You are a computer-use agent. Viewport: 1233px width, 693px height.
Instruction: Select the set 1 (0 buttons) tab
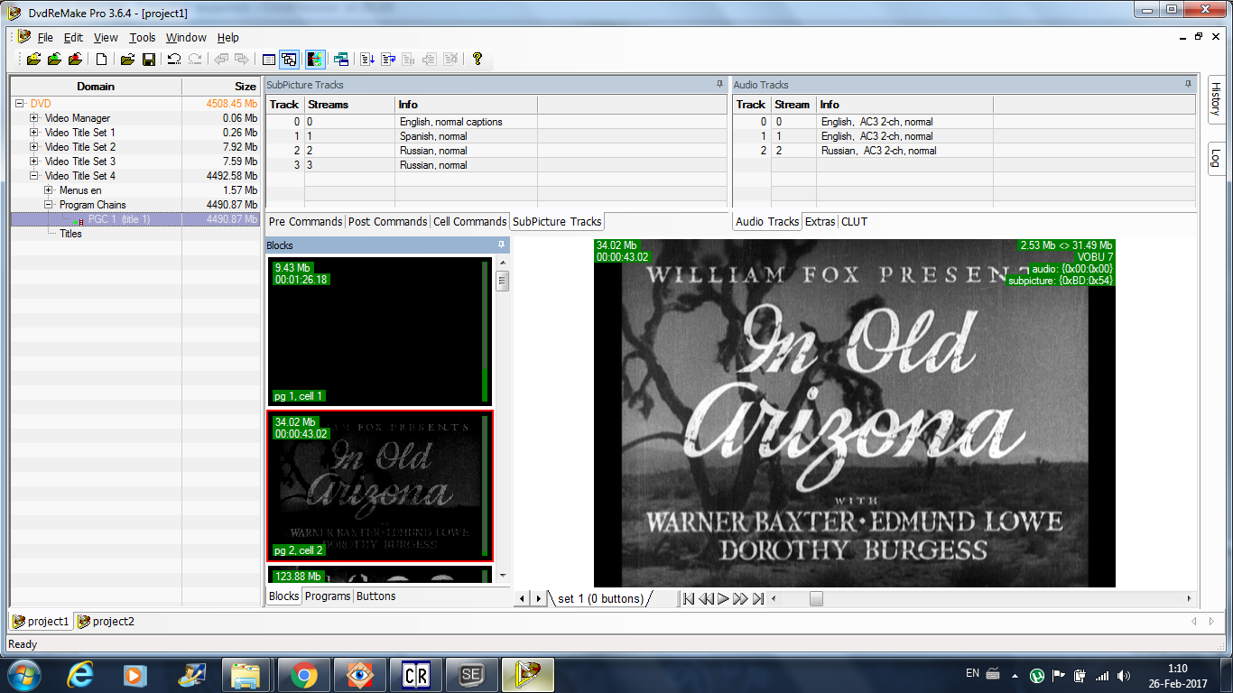pos(600,598)
